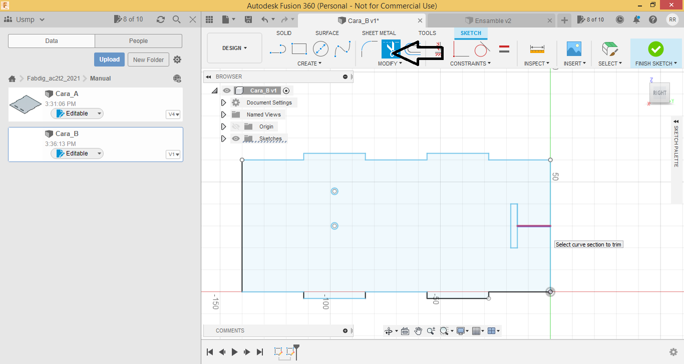Screen dimensions: 684x364
Task: Open the CONSTRAINTS dropdown menu
Action: (470, 63)
